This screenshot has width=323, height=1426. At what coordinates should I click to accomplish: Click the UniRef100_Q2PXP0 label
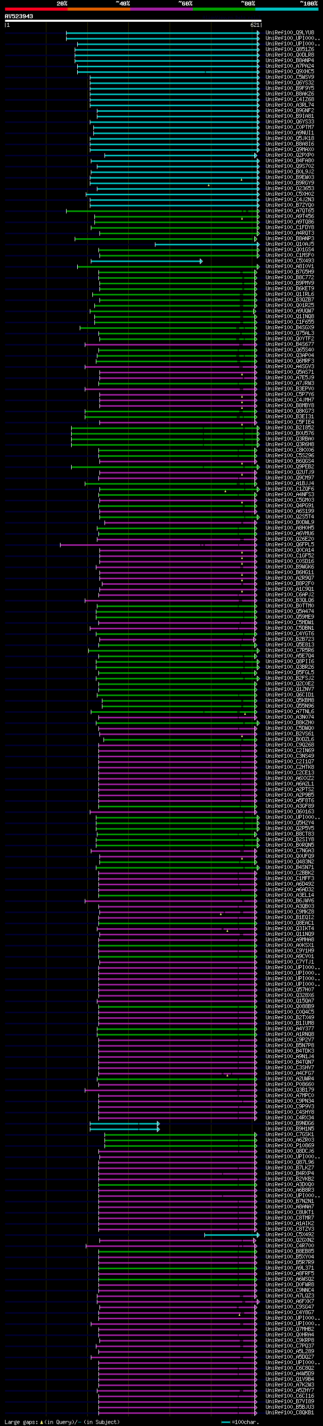click(289, 155)
